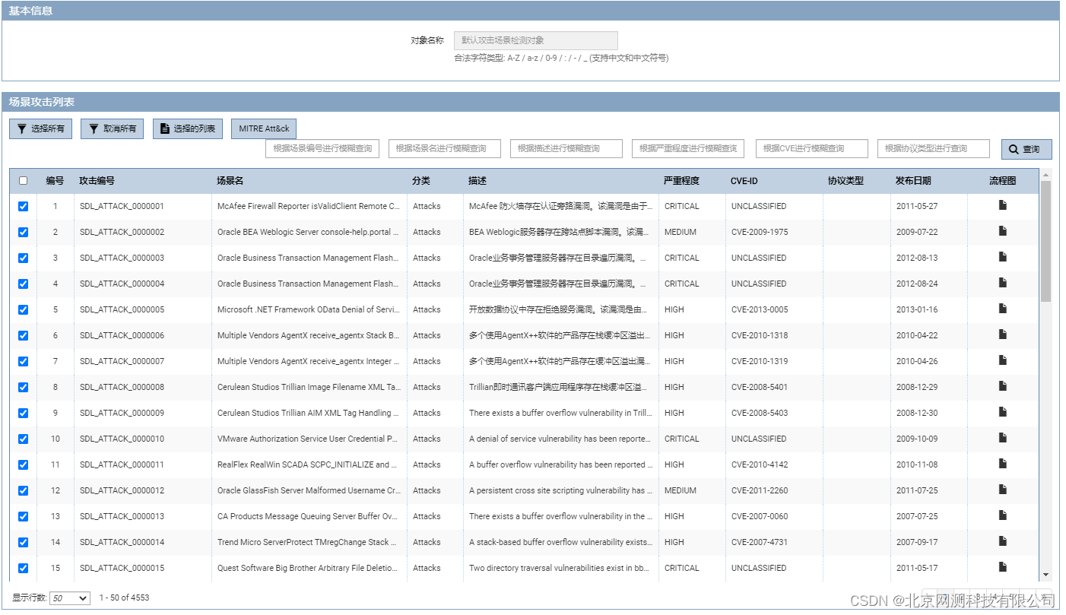Click the table vertical scrollbar thumb

1045,241
